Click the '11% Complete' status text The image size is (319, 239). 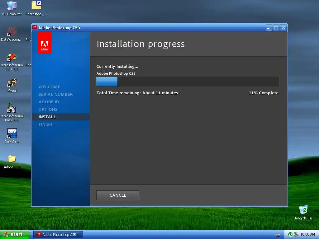264,93
